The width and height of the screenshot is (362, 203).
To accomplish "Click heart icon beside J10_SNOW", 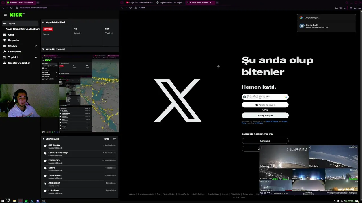I will coord(45,146).
